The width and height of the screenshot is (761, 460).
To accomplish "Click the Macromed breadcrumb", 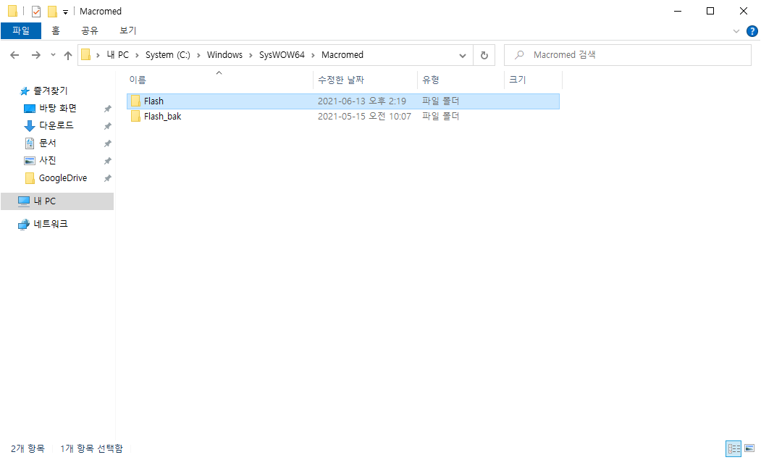I will [x=342, y=55].
